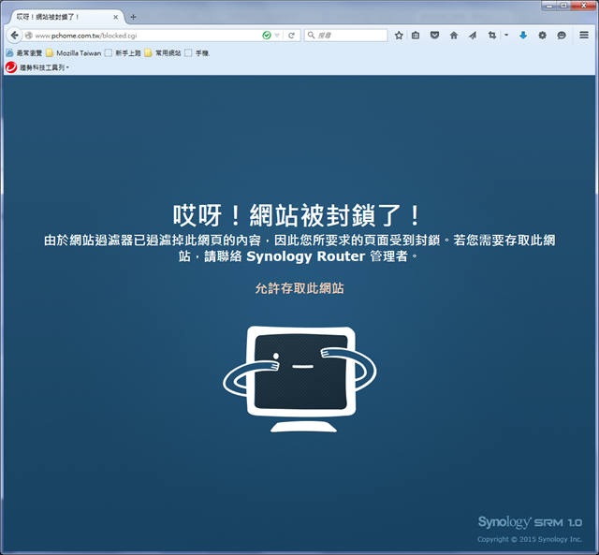The width and height of the screenshot is (599, 555).
Task: Go back using the back arrow button
Action: click(15, 36)
